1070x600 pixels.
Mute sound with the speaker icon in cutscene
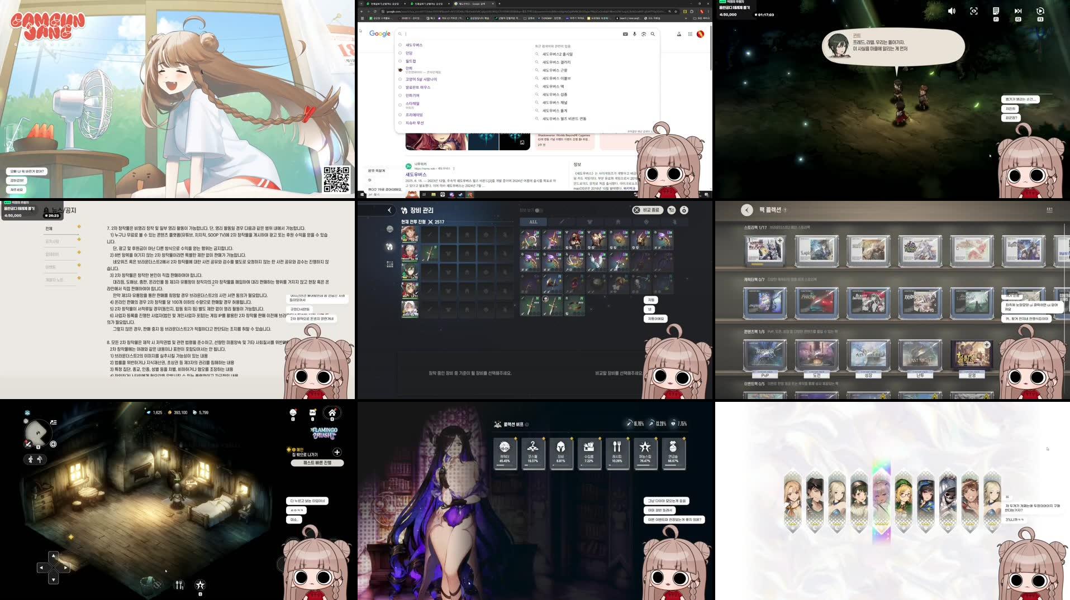point(952,11)
